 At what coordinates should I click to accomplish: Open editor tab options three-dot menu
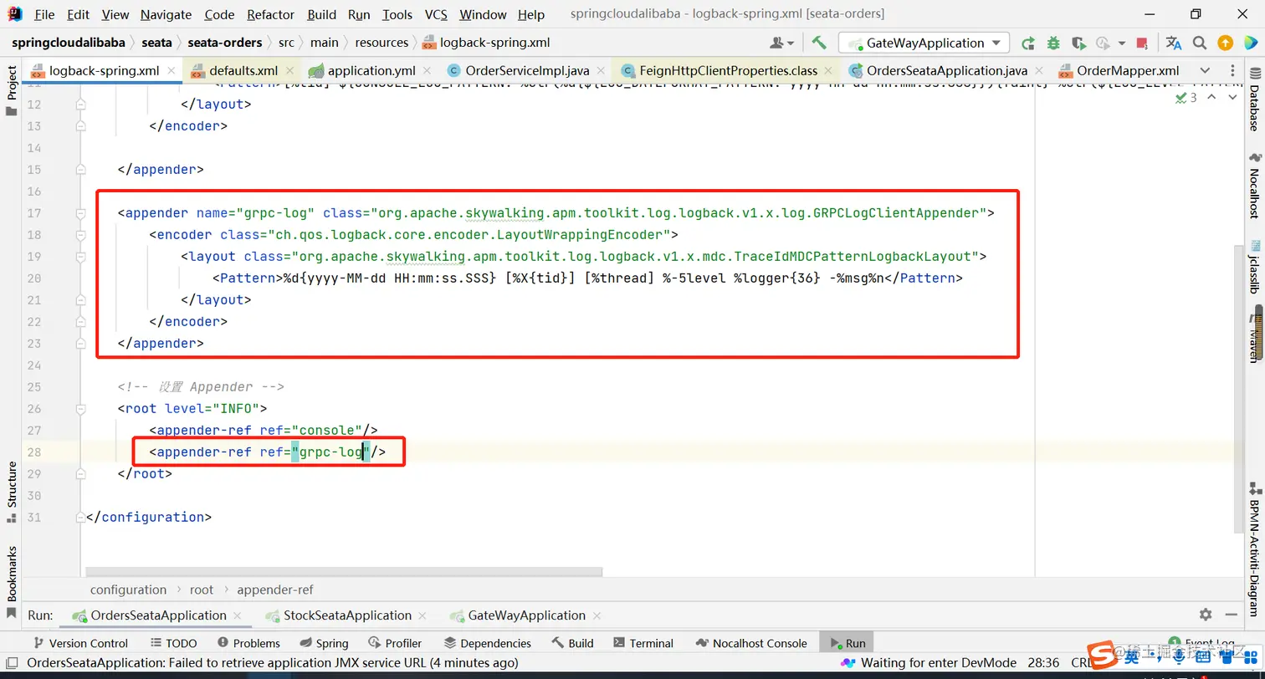coord(1232,70)
